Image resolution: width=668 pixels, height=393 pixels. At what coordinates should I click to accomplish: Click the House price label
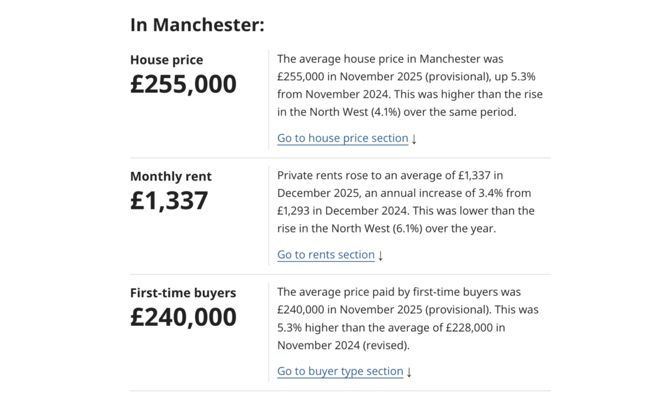coord(166,59)
